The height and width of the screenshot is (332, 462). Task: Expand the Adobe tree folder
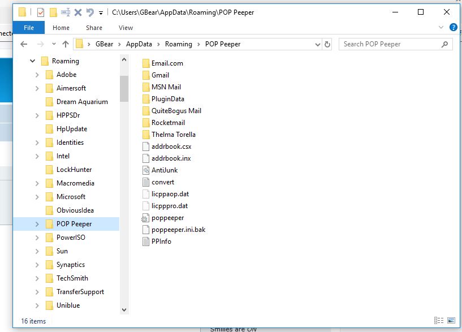37,75
